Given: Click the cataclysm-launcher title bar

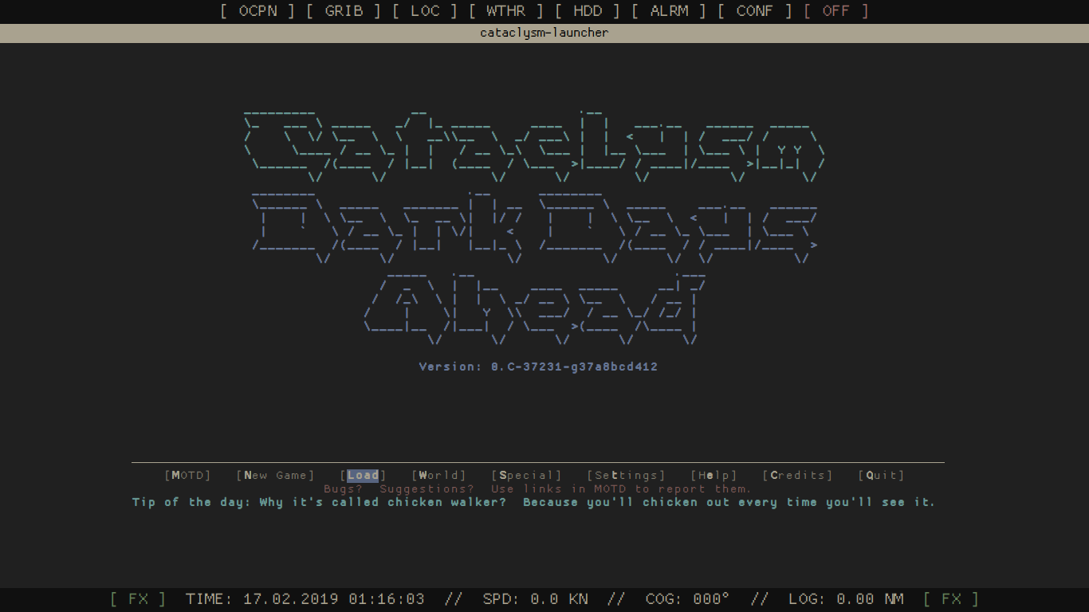Looking at the screenshot, I should coord(544,33).
